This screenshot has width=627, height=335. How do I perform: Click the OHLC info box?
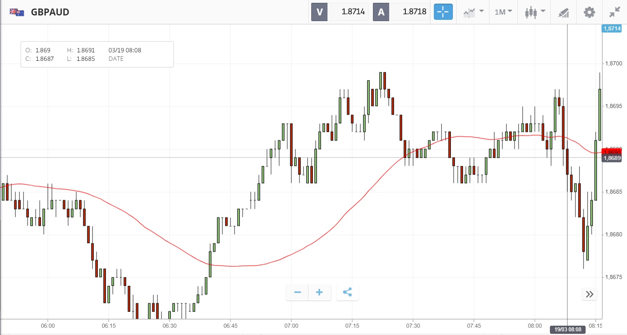coord(97,54)
